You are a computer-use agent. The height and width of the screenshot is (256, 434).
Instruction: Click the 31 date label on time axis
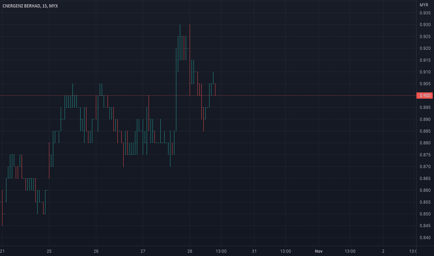[x=254, y=251]
